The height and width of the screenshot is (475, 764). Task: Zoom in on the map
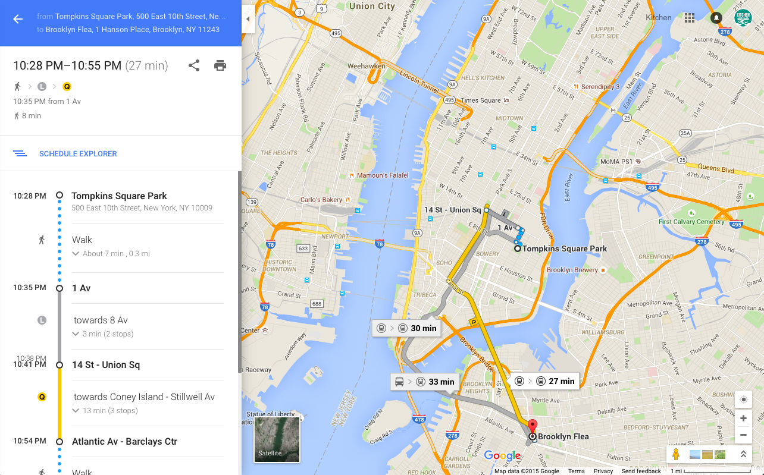pyautogui.click(x=743, y=419)
